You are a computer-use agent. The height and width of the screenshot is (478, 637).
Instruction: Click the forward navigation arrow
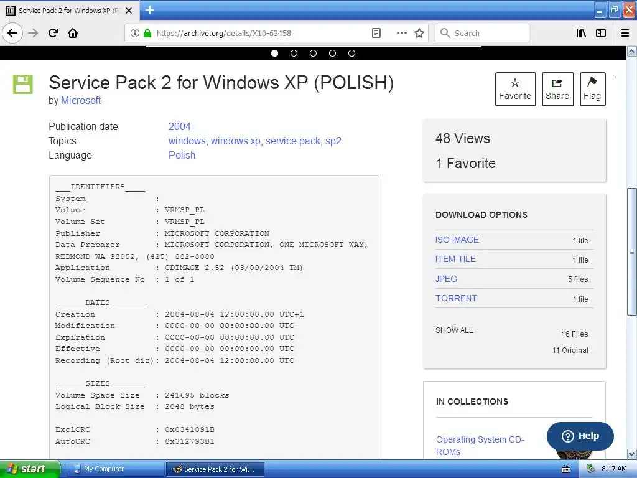33,33
